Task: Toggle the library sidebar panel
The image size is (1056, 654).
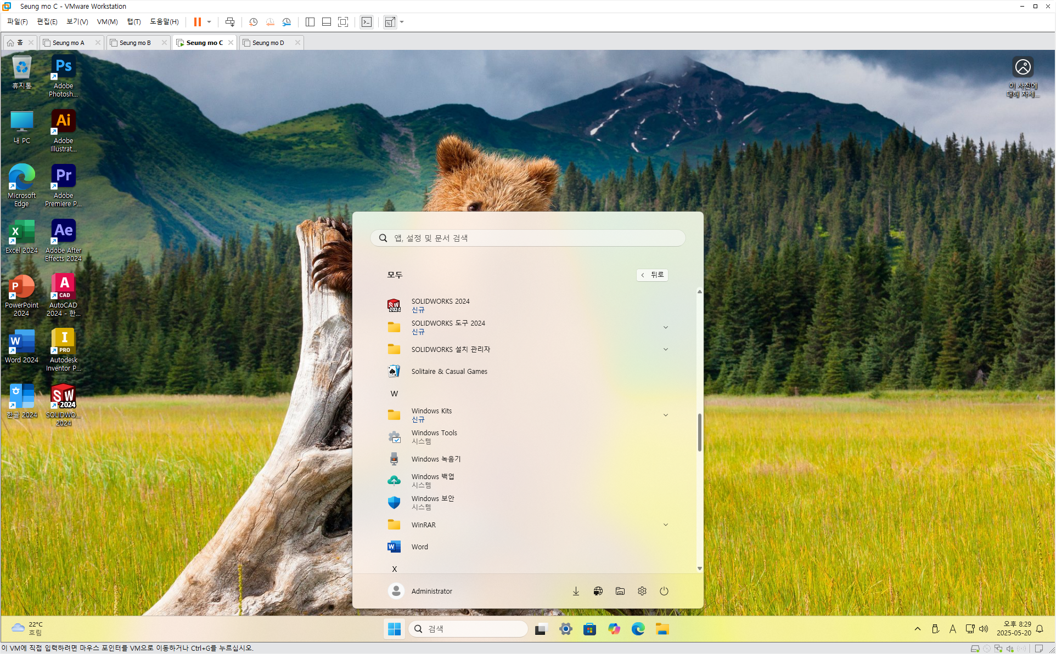Action: [x=310, y=22]
